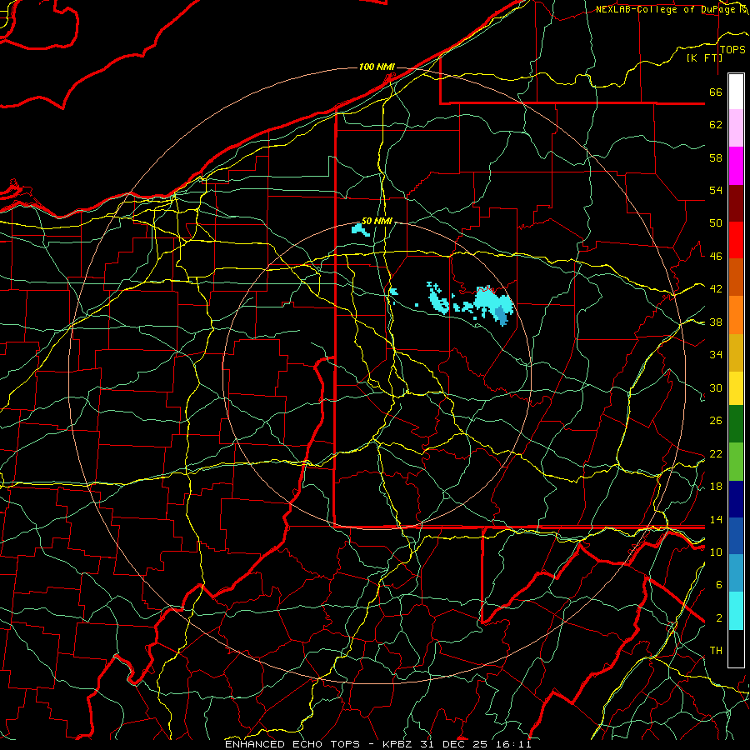This screenshot has height=750, width=750.
Task: Click the medium blue 18 kft legend swatch
Action: (736, 536)
